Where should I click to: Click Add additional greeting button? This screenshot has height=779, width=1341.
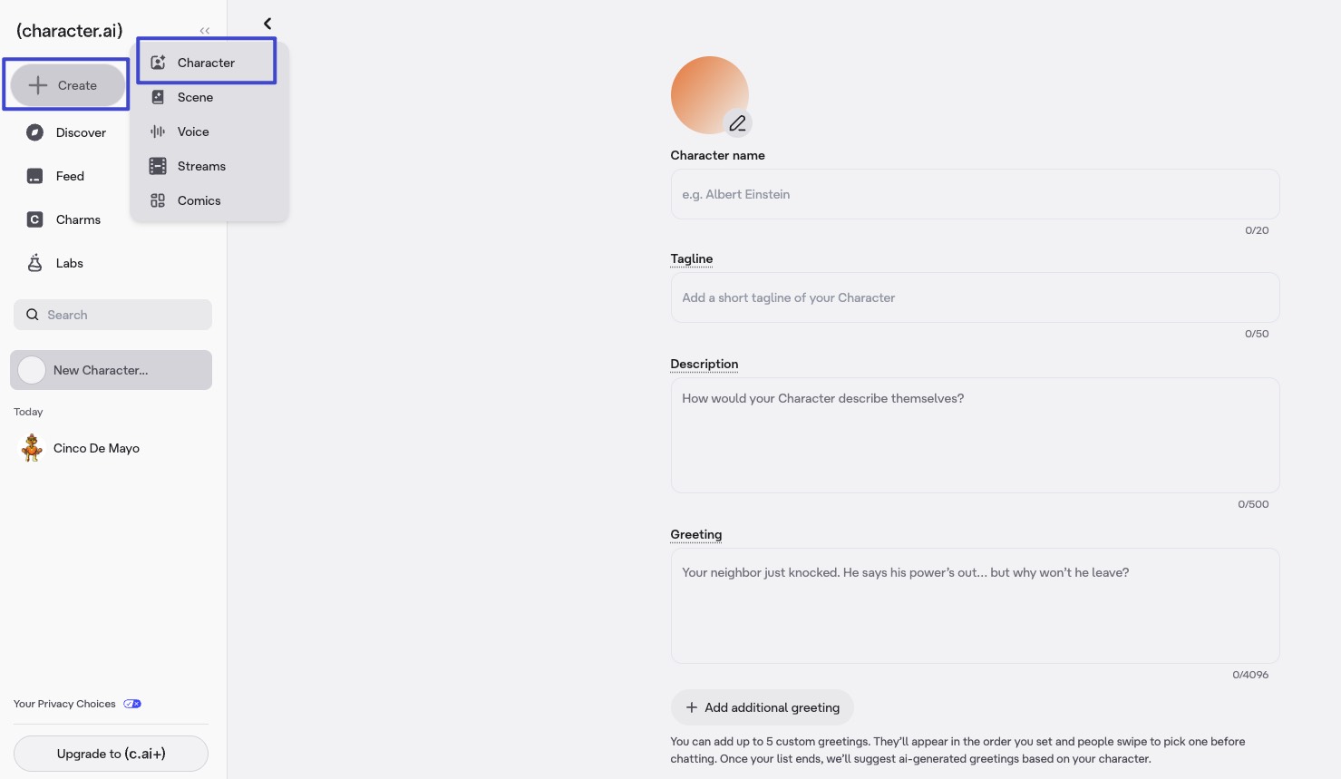(762, 707)
